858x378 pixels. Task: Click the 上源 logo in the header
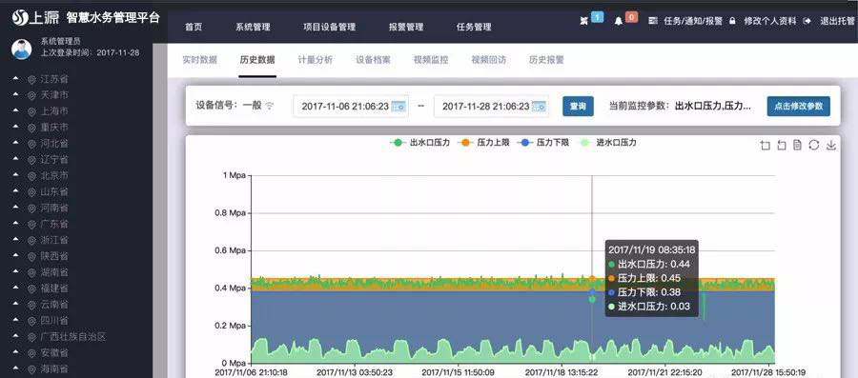35,17
